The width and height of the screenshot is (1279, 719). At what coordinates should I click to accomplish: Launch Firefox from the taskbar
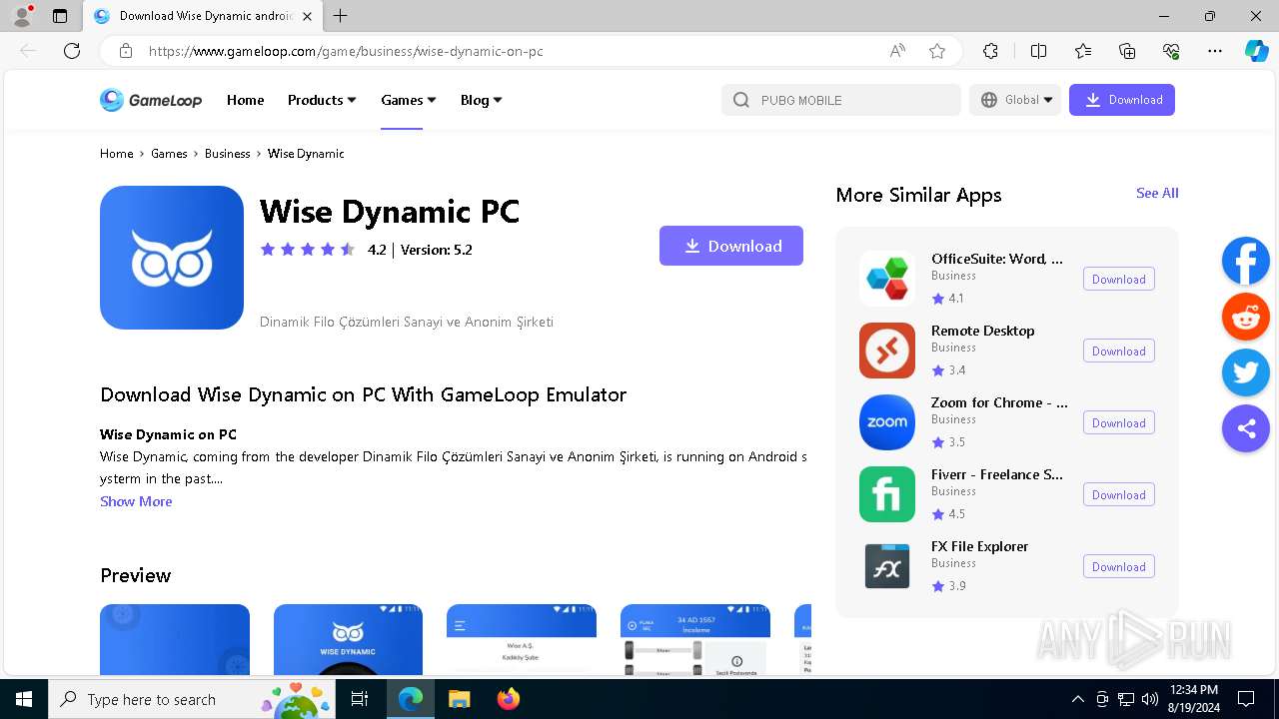(509, 699)
